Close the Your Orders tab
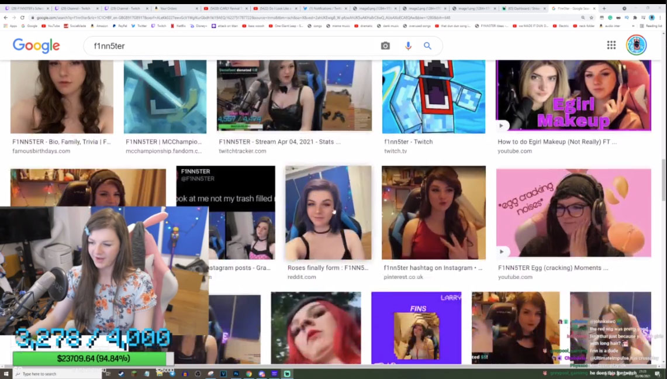Image resolution: width=667 pixels, height=379 pixels. [x=196, y=8]
